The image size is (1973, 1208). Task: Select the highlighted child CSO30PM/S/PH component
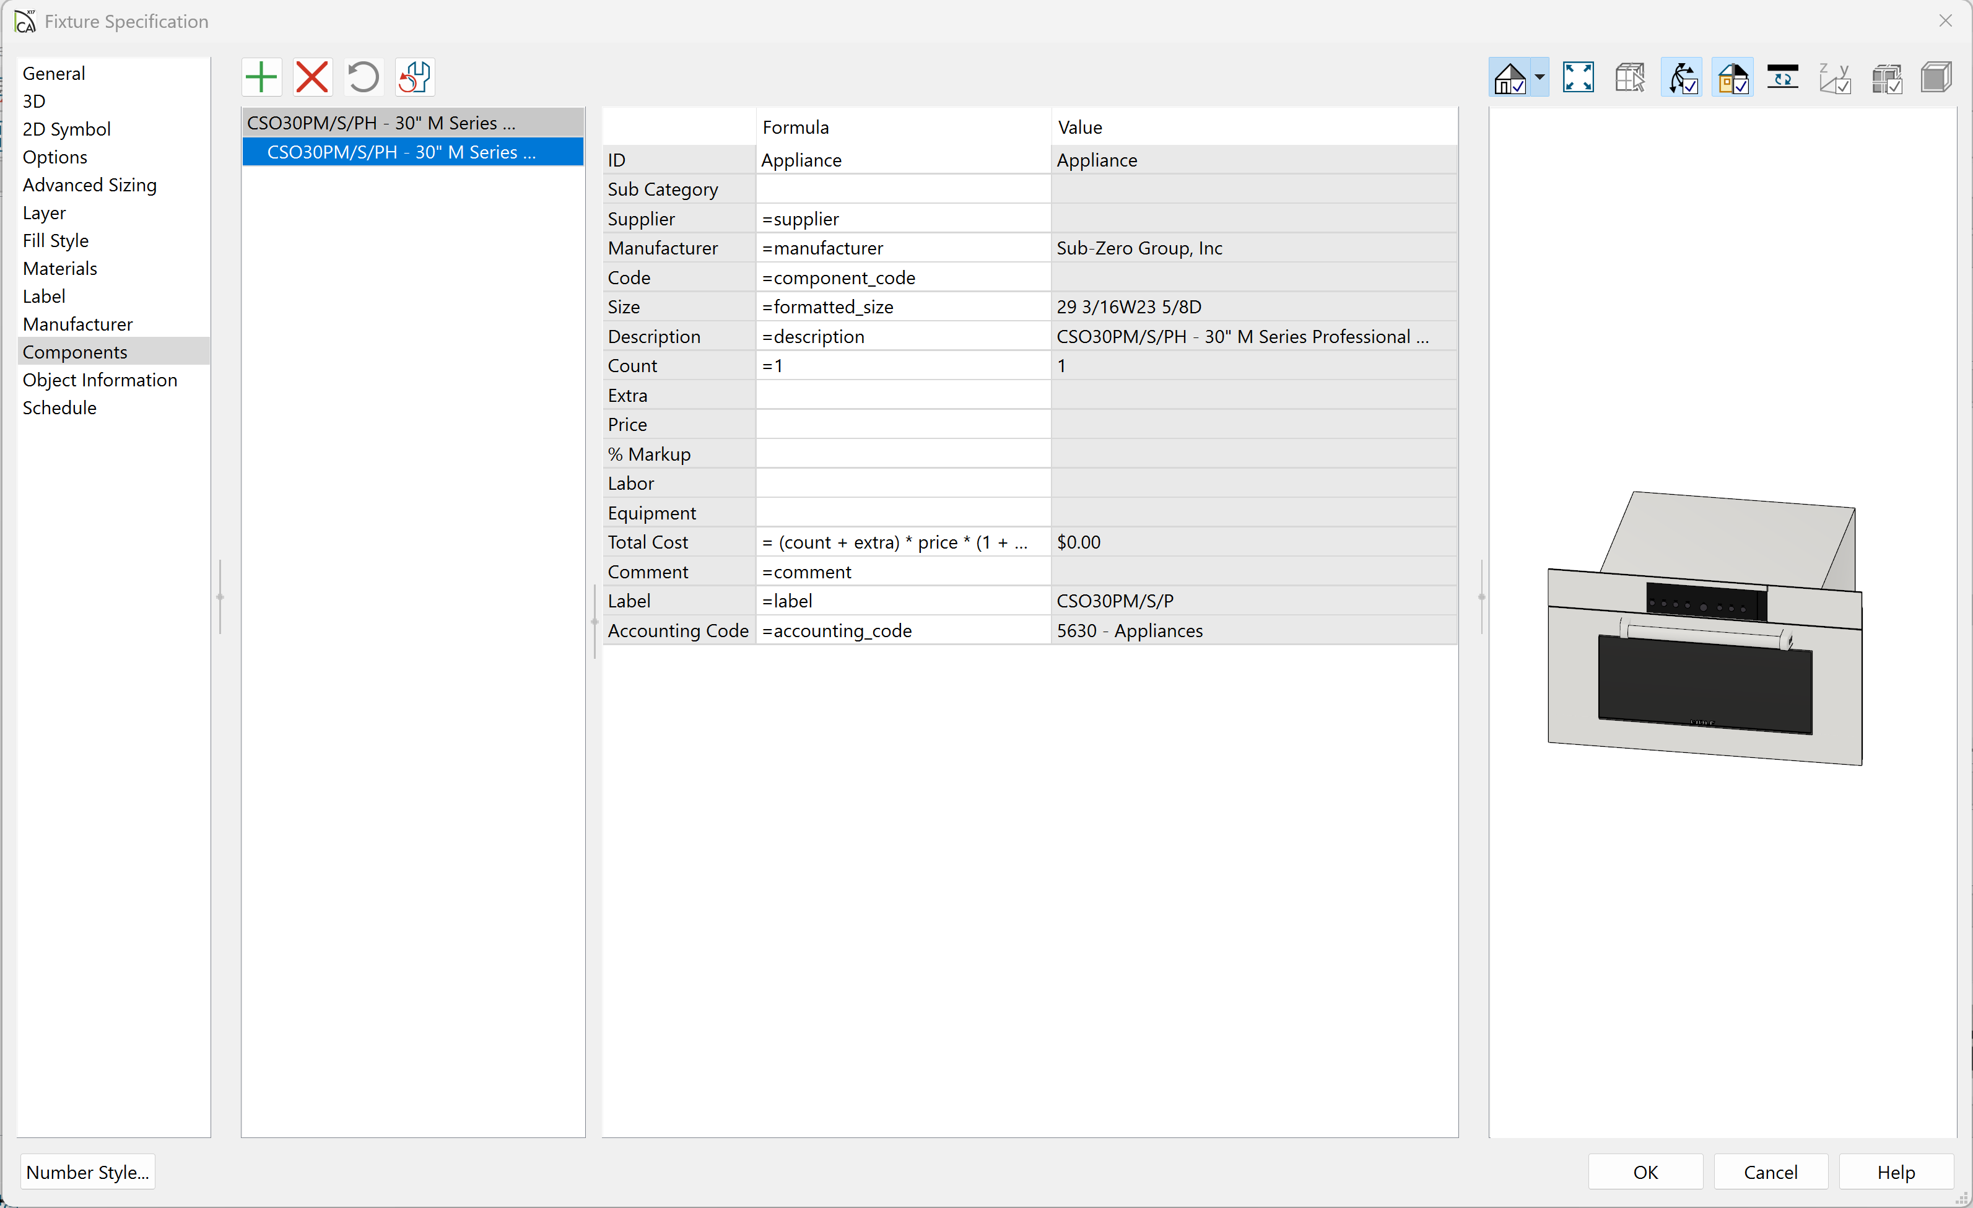(x=401, y=152)
